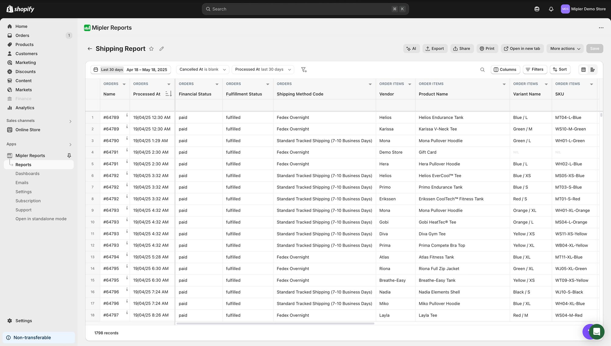The height and width of the screenshot is (346, 611).
Task: Open Dashboards in Mipler sidebar
Action: [27, 173]
